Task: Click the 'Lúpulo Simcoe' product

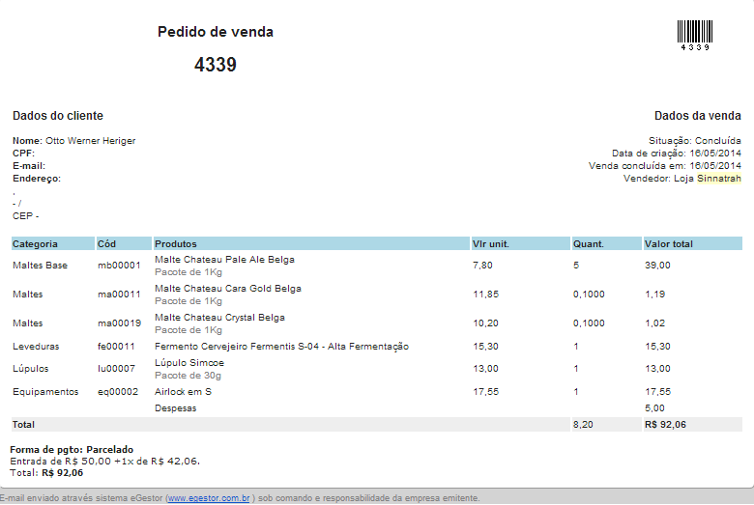Action: (189, 363)
